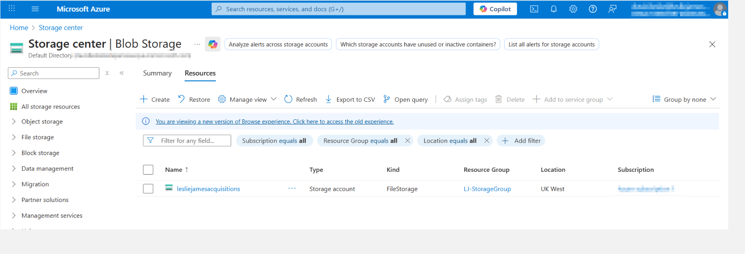Open the help question mark menu
This screenshot has height=254, width=745.
[x=593, y=9]
